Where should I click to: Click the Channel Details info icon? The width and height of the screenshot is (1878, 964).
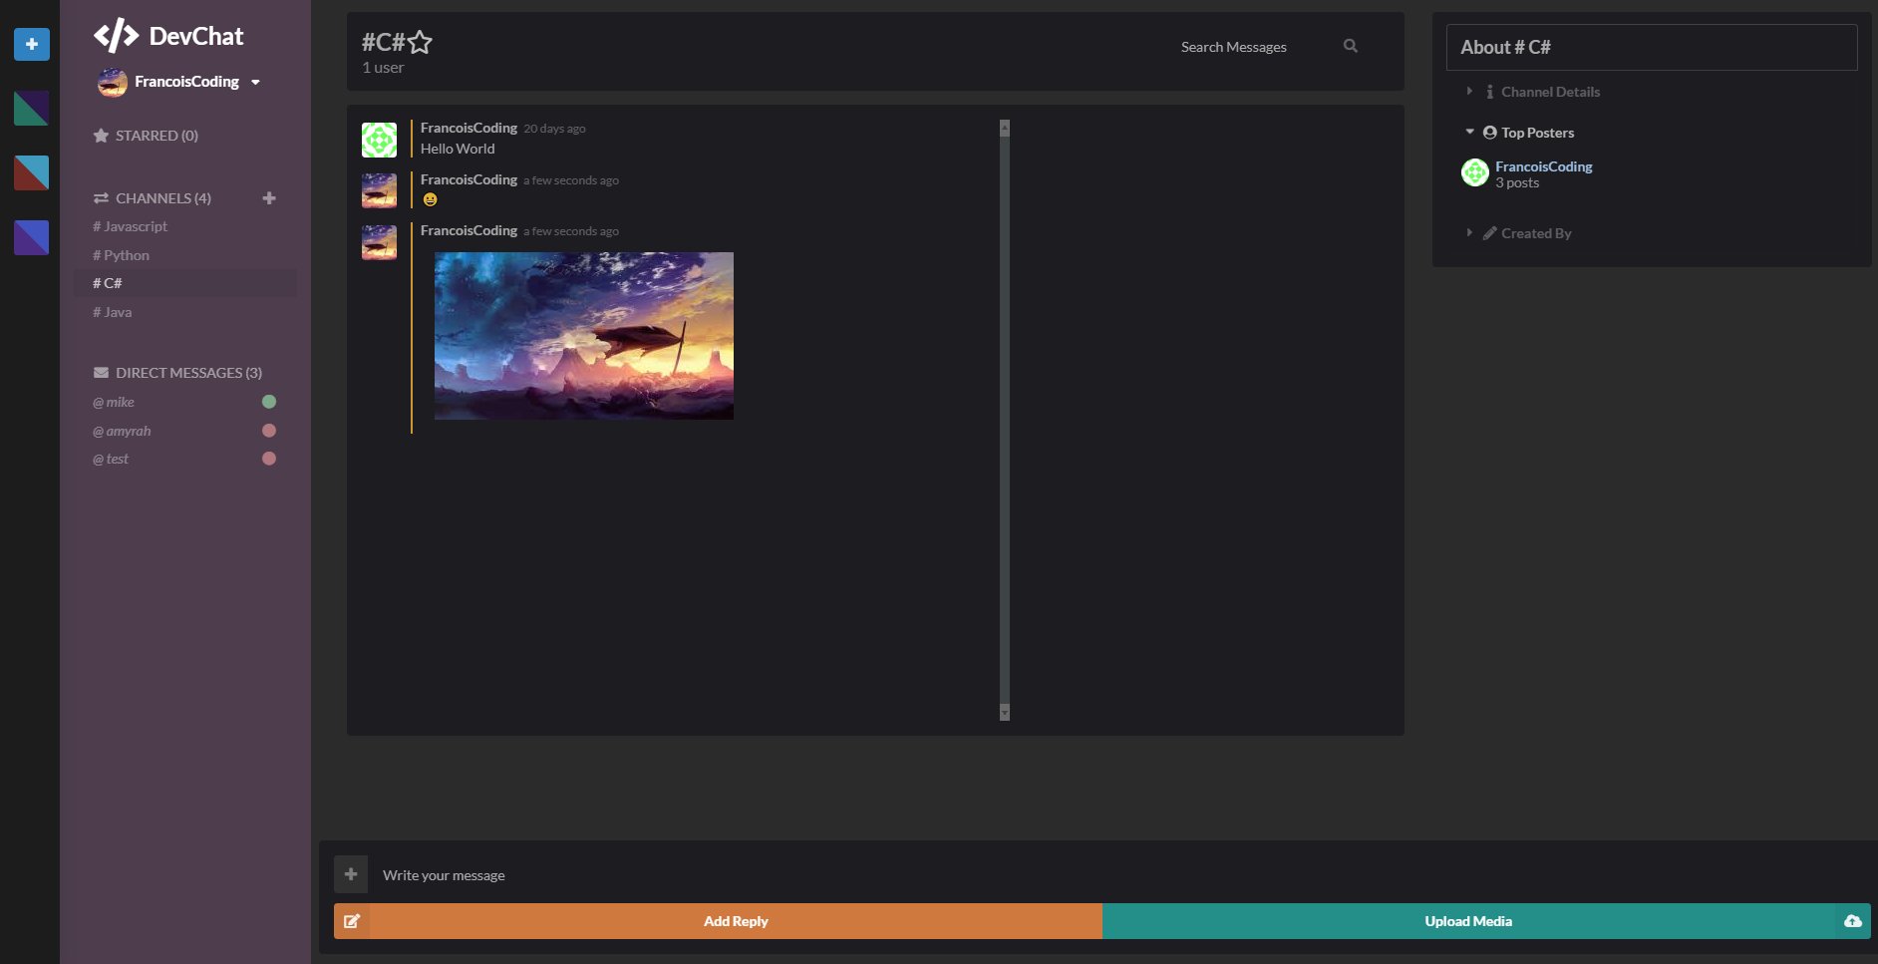coord(1490,92)
